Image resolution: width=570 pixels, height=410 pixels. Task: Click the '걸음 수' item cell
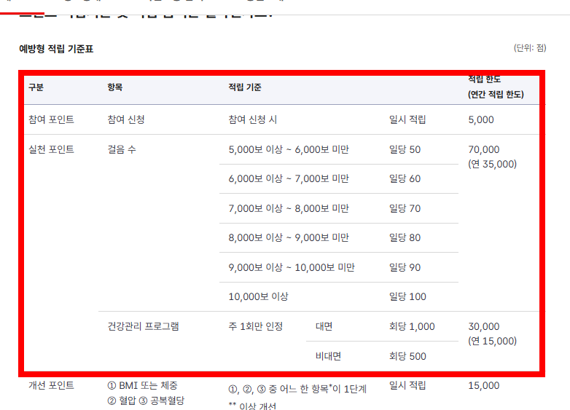point(122,149)
